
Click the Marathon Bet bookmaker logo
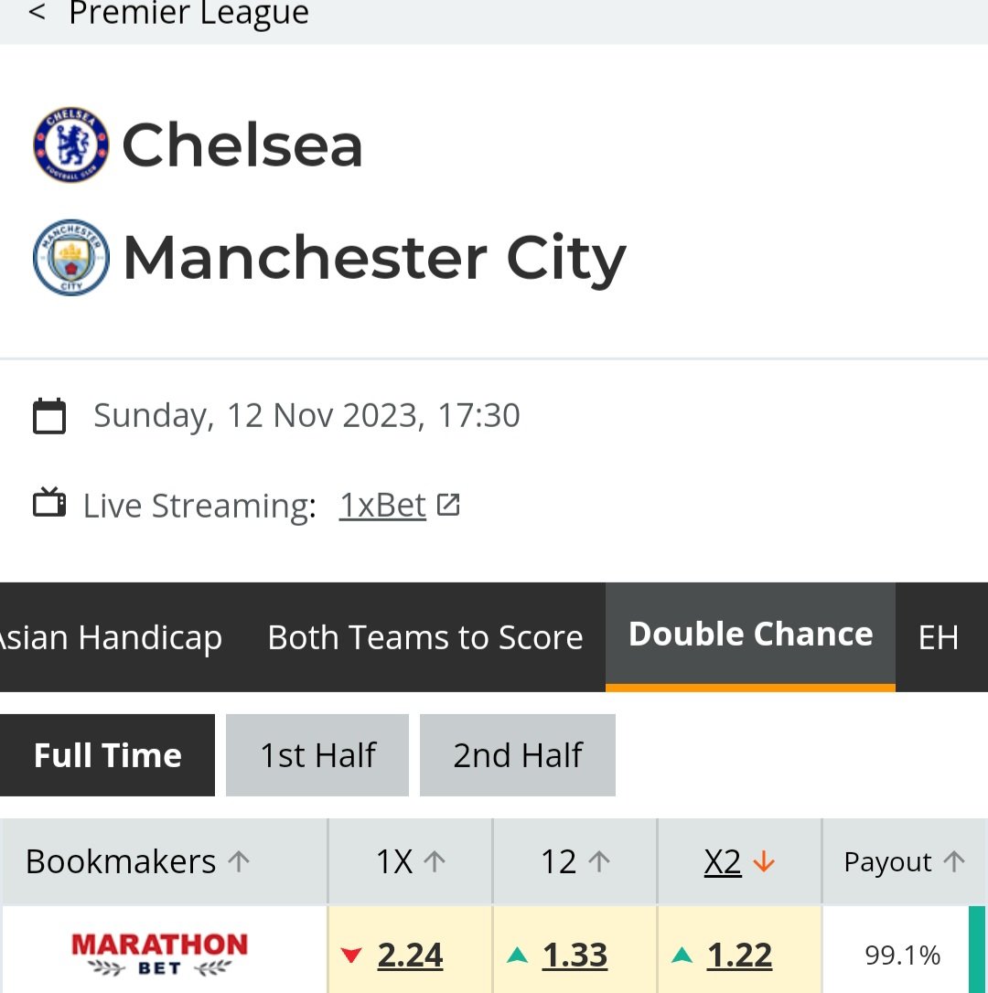[x=159, y=953]
